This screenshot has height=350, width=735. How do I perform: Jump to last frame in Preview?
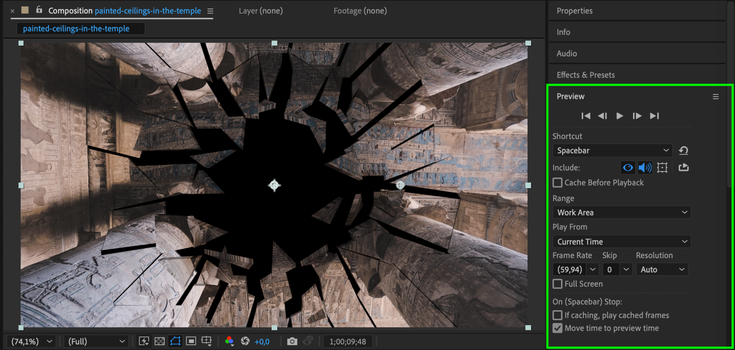(654, 116)
